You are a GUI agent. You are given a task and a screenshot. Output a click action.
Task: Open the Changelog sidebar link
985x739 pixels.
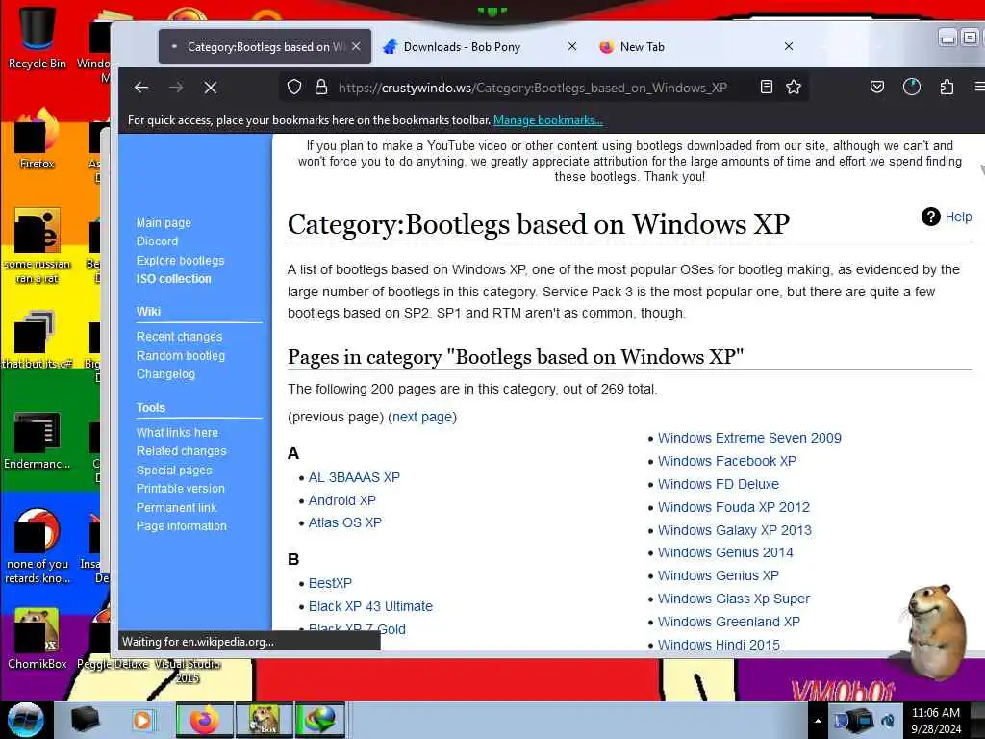click(165, 374)
